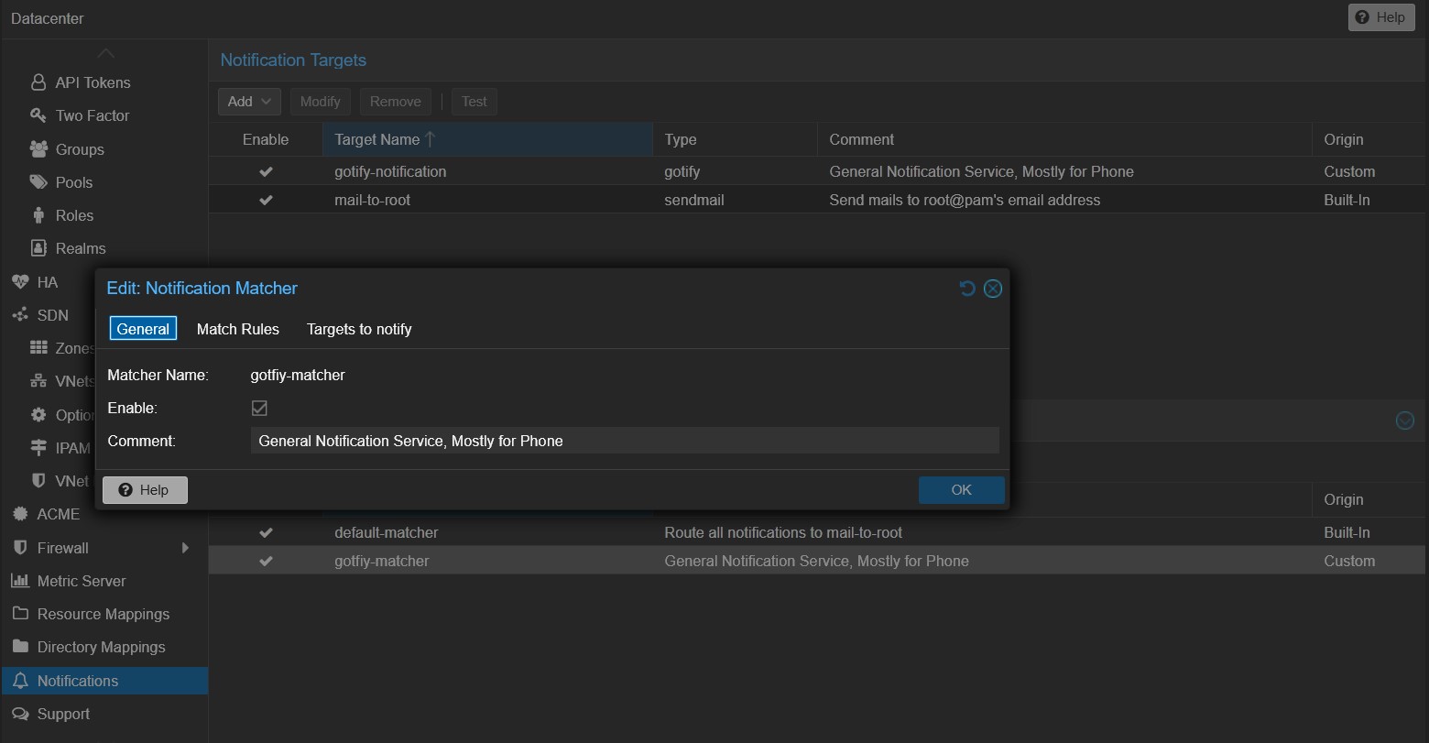This screenshot has width=1429, height=743.
Task: Open the Datacenter Help button at top right
Action: (1381, 17)
